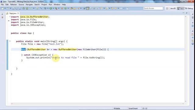Click the Smart Insert status bar entry

point(133,108)
